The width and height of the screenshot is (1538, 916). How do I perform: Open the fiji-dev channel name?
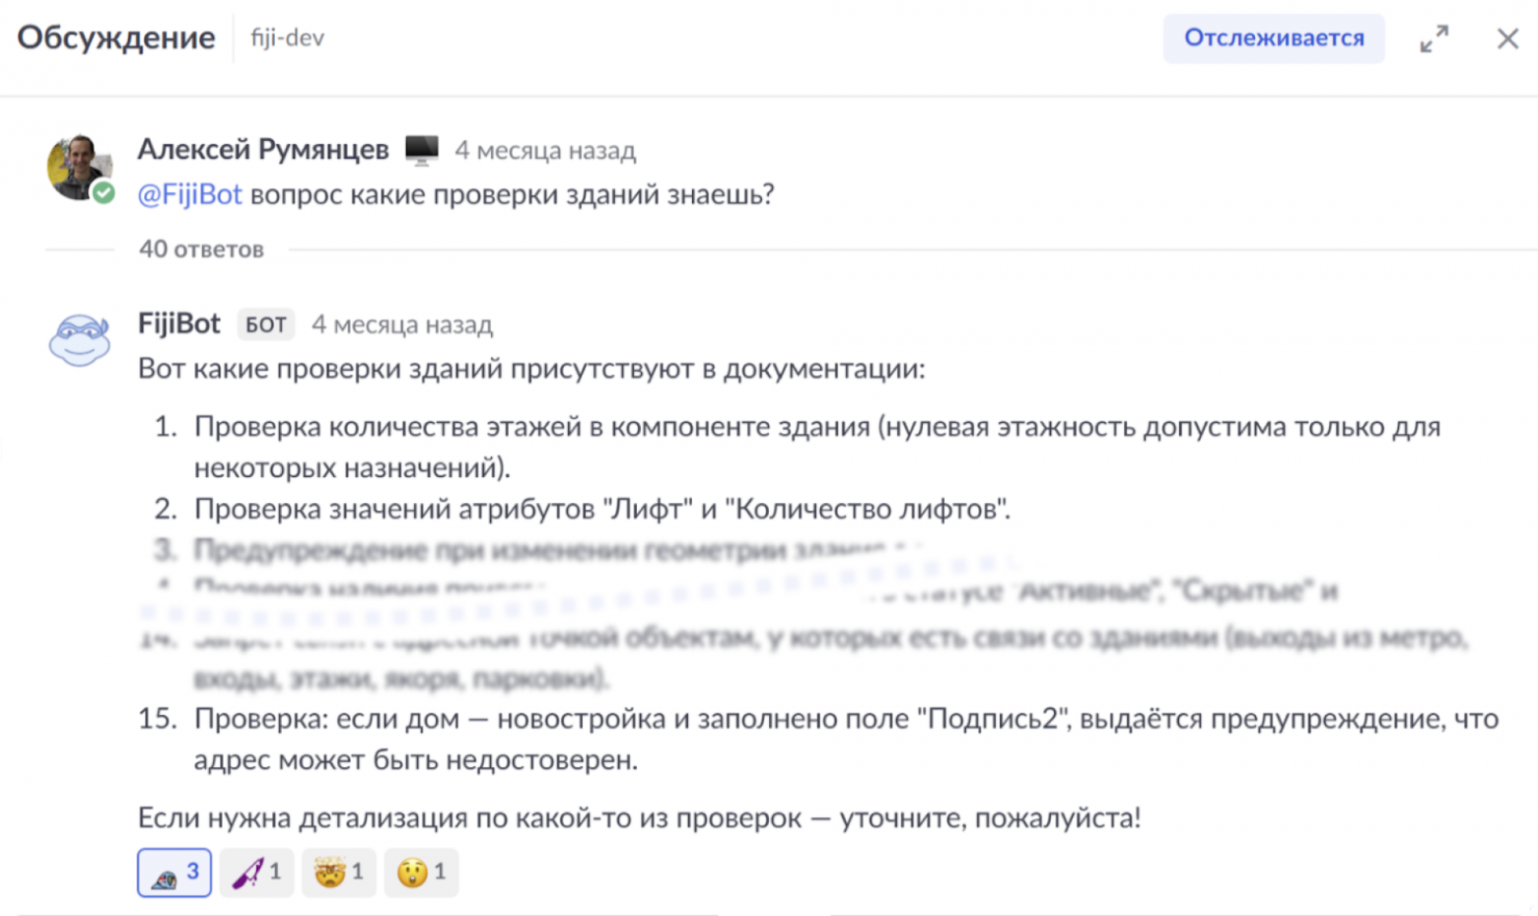(285, 38)
